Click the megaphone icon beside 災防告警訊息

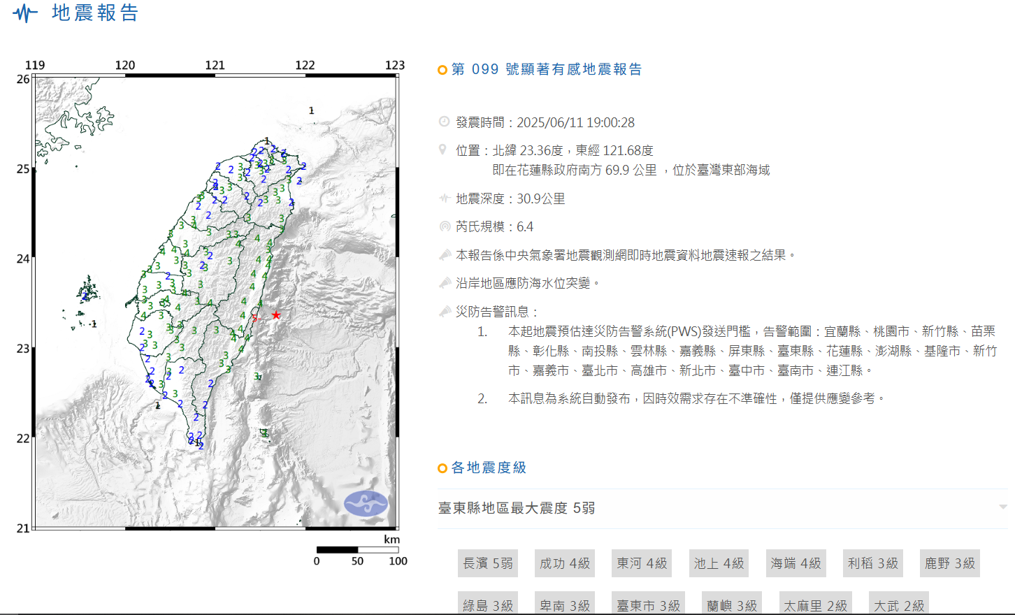(445, 312)
